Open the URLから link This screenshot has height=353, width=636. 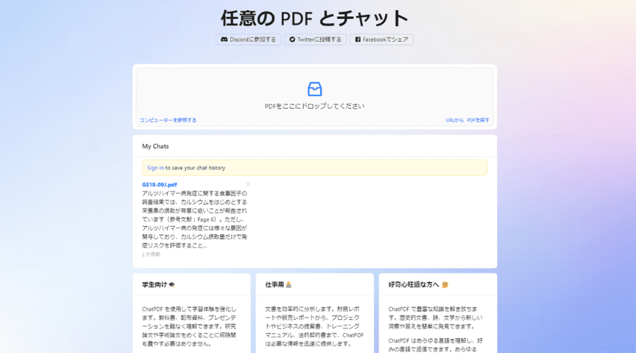tap(454, 120)
